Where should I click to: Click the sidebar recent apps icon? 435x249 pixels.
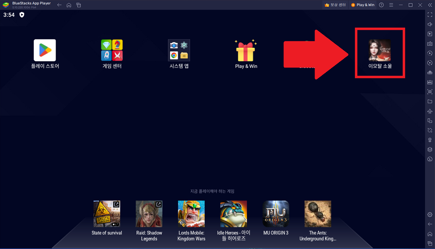[x=430, y=244]
